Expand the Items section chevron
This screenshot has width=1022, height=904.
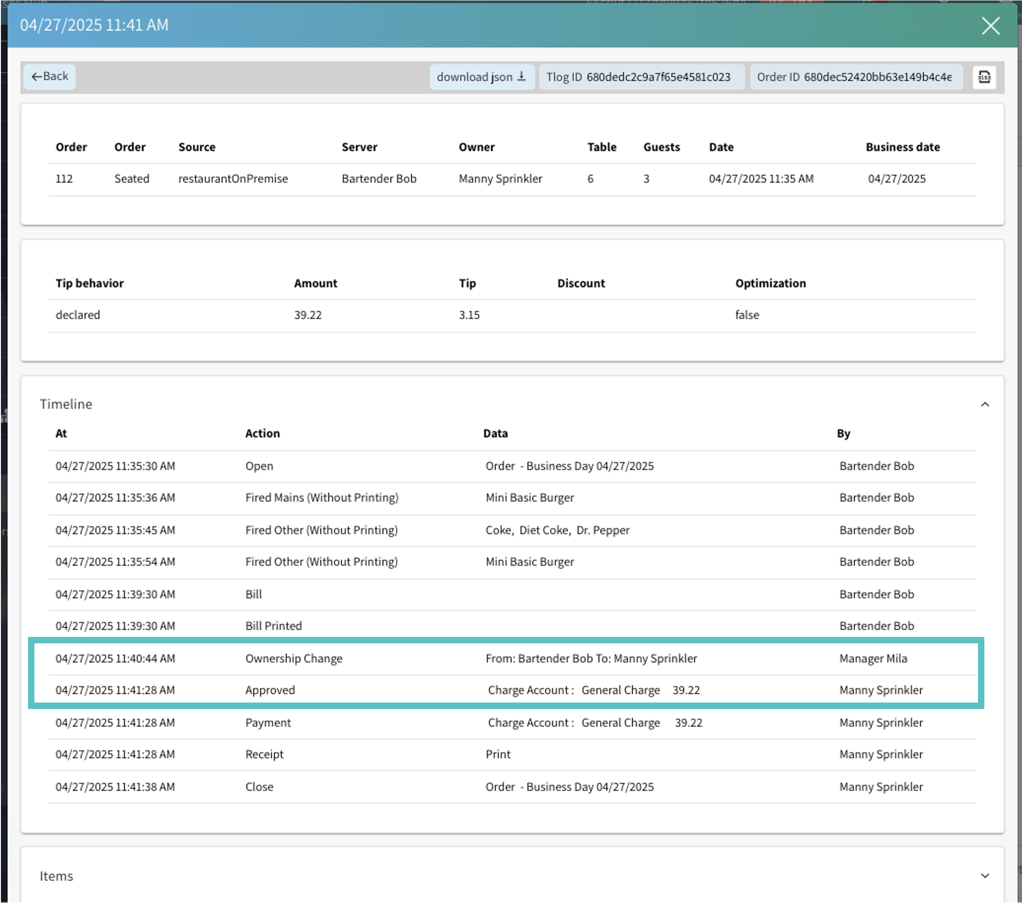coord(984,876)
